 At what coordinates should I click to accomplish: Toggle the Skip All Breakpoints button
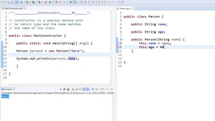pyautogui.click(x=17, y=2)
